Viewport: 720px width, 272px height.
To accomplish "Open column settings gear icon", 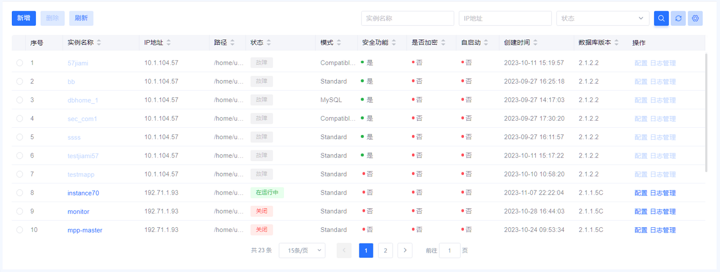I will point(695,18).
